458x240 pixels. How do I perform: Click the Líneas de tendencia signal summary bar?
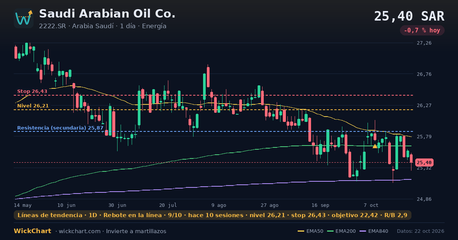tap(213, 215)
